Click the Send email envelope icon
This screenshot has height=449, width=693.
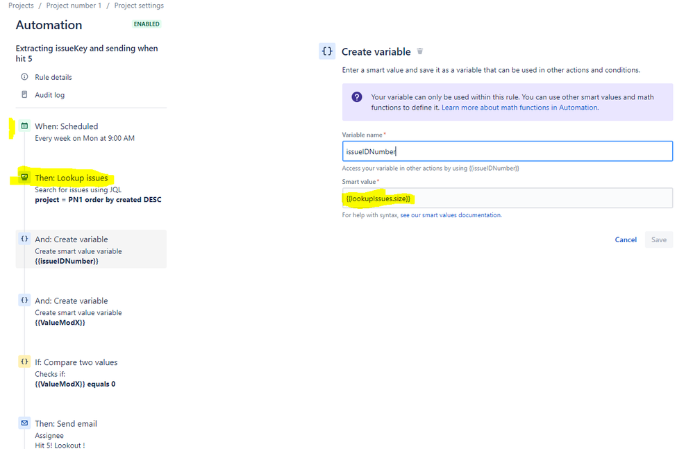(24, 423)
